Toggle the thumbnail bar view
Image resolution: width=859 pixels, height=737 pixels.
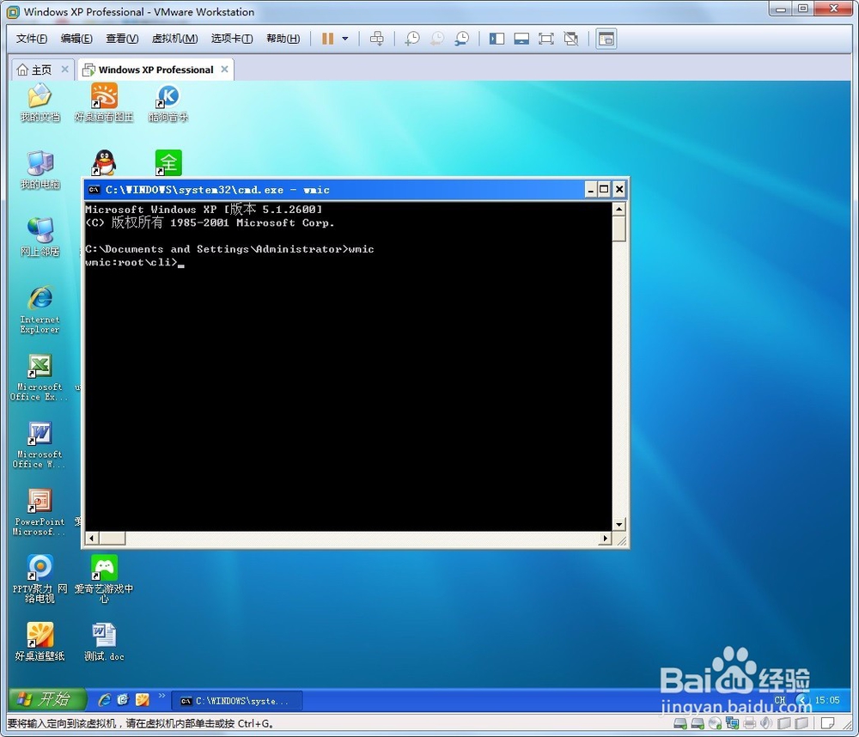point(521,39)
